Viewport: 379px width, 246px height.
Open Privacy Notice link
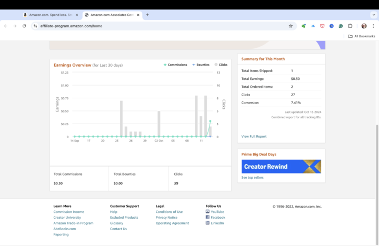166,218
